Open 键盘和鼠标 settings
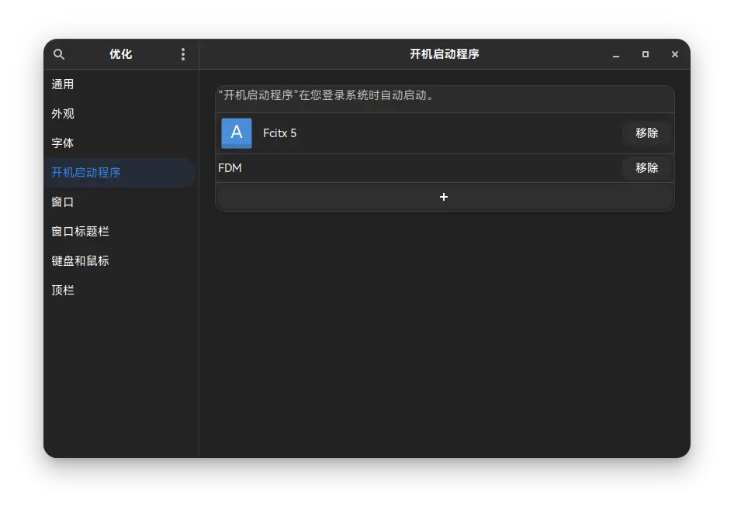 pyautogui.click(x=81, y=261)
